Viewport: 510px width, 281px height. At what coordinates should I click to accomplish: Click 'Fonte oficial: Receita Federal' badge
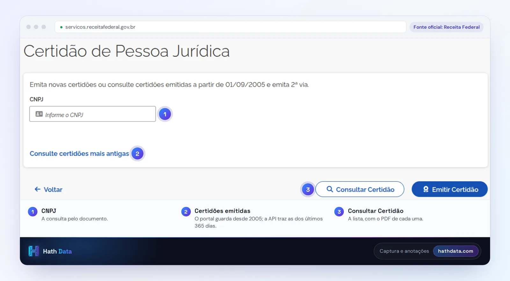click(447, 27)
